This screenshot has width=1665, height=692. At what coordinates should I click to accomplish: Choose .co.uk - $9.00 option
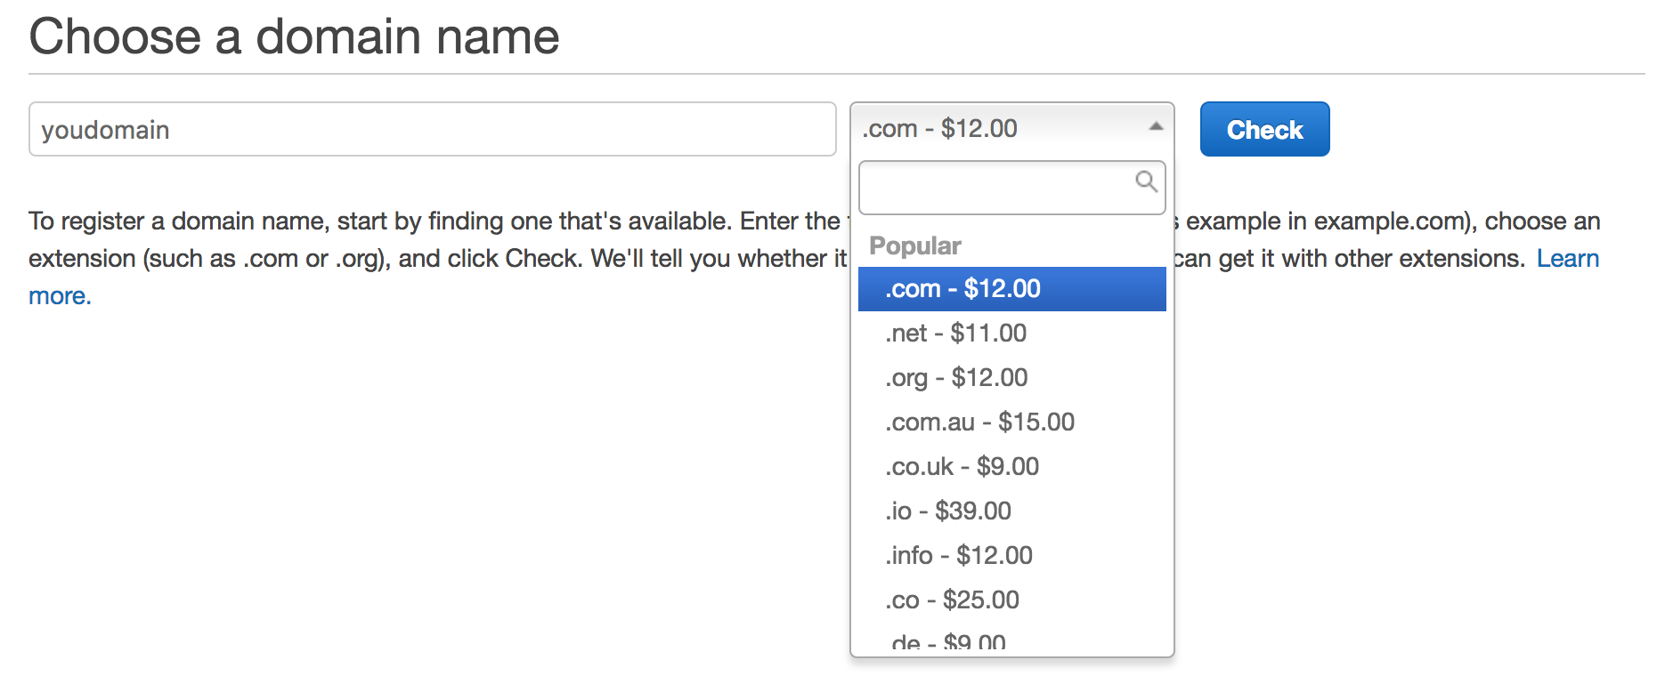pyautogui.click(x=962, y=467)
